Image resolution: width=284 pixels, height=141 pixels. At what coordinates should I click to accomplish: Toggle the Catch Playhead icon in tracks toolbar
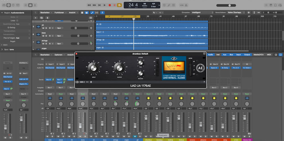pyautogui.click(x=103, y=13)
